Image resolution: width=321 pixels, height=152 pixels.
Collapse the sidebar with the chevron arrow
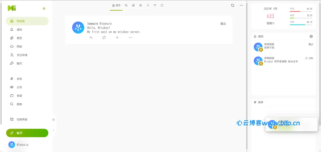pyautogui.click(x=53, y=130)
